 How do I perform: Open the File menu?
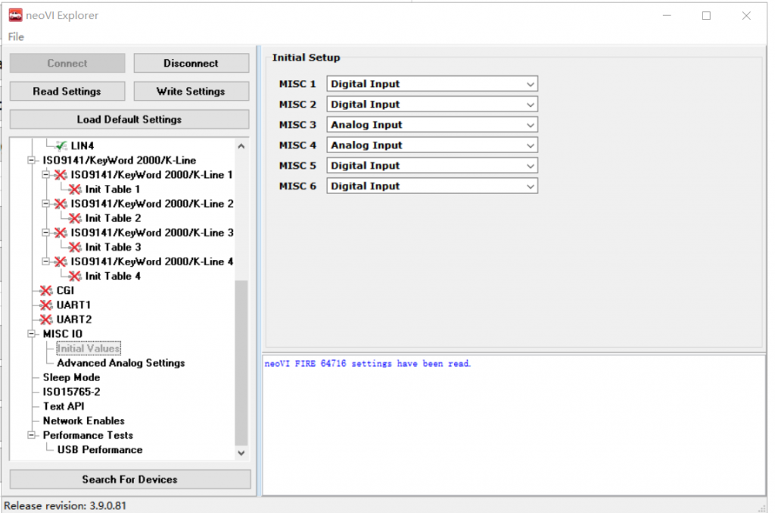[16, 36]
